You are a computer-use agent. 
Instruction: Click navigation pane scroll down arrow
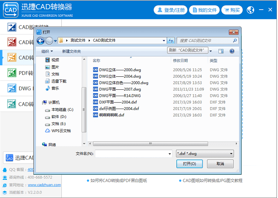pos(84,144)
